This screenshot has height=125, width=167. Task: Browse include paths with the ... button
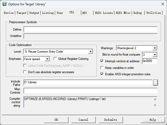click(155, 82)
